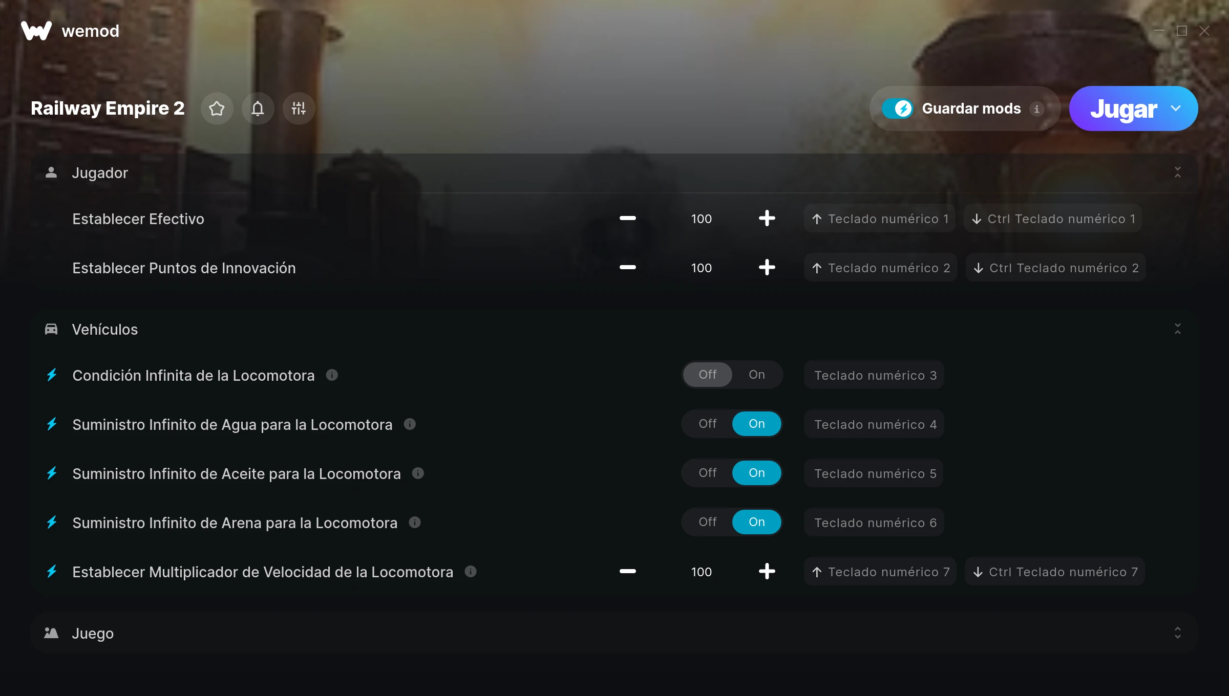Add Railway Empire 2 to favorites star

pyautogui.click(x=217, y=108)
